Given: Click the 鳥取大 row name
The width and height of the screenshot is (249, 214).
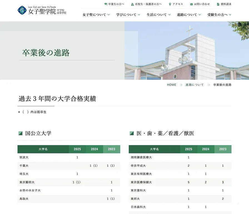Looking at the screenshot, I should tap(24, 199).
